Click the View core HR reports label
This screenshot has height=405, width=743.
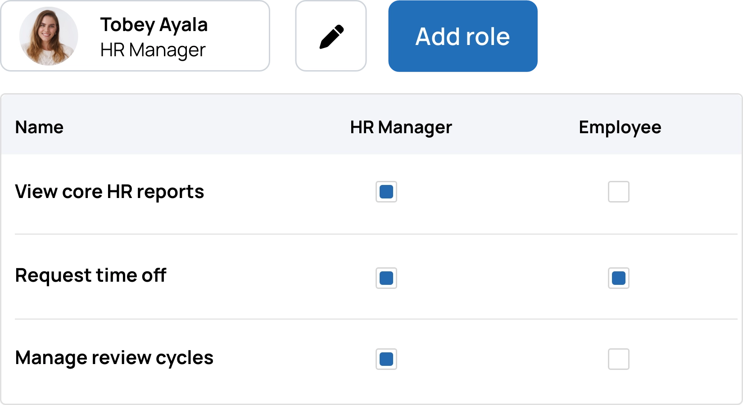point(109,192)
